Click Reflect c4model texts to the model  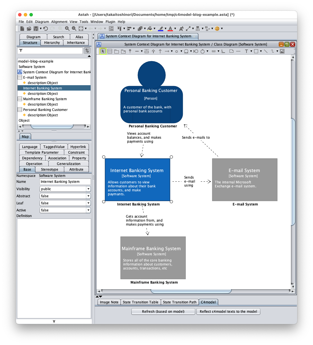[228, 312]
